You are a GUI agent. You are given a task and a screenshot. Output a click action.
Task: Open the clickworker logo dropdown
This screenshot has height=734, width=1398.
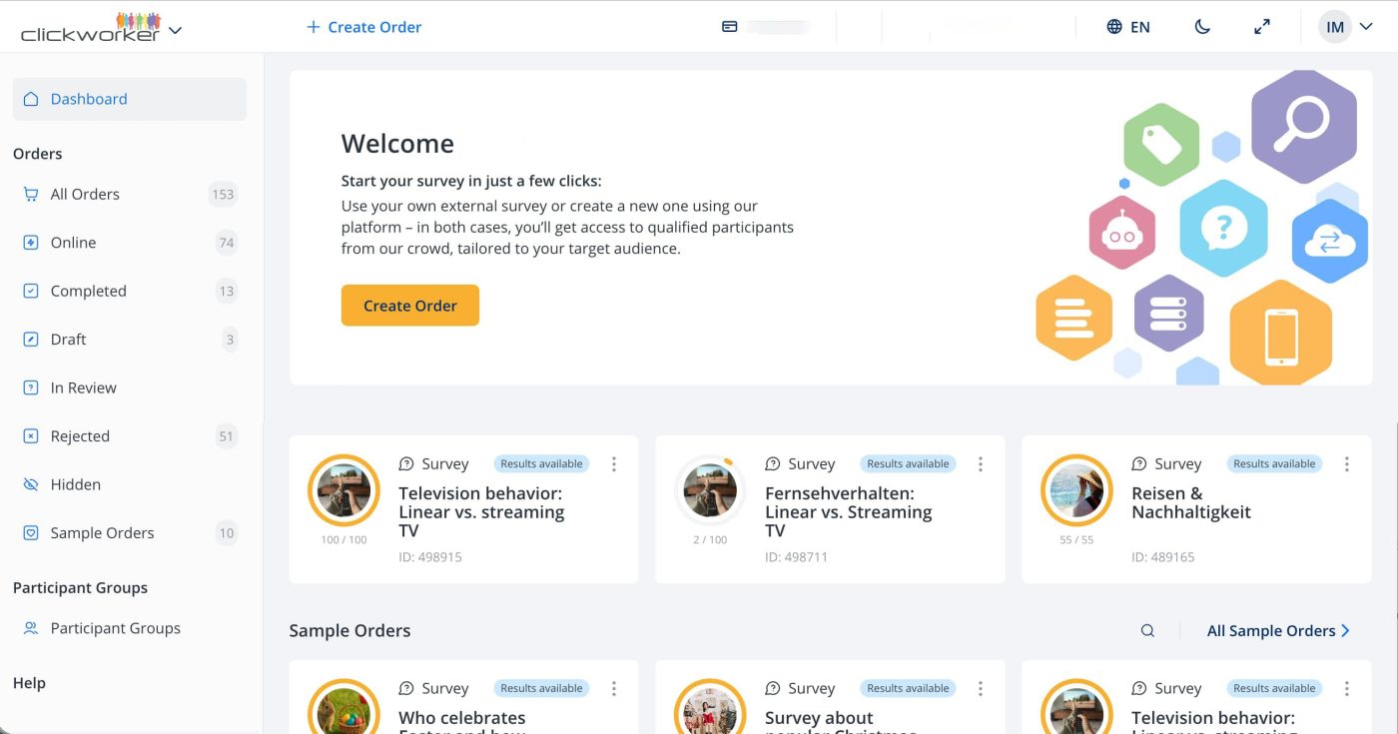click(x=176, y=31)
